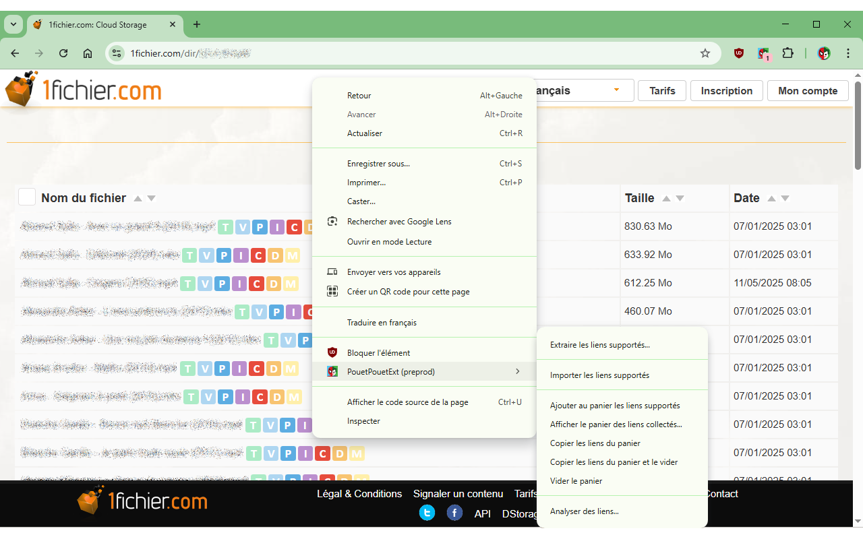Click the uBlock Origin extension icon
The image size is (863, 539).
point(739,53)
